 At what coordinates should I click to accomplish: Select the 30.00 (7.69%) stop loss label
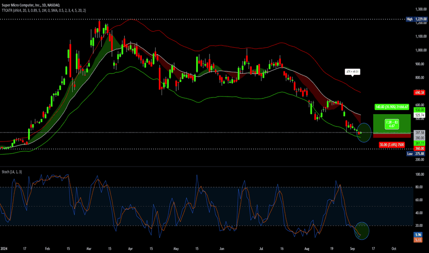(x=392, y=145)
